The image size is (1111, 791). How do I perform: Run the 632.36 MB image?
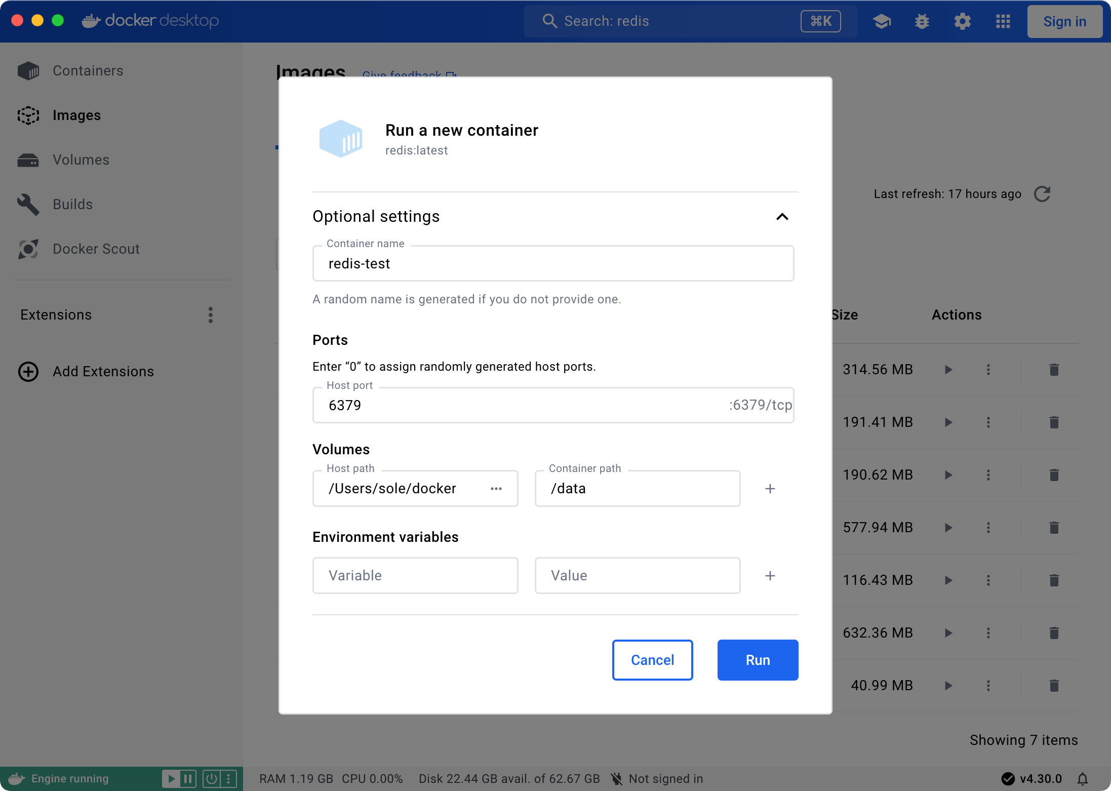pos(948,633)
